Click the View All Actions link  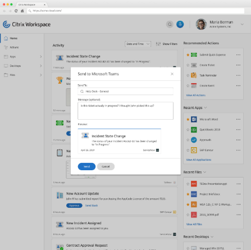[196, 96]
